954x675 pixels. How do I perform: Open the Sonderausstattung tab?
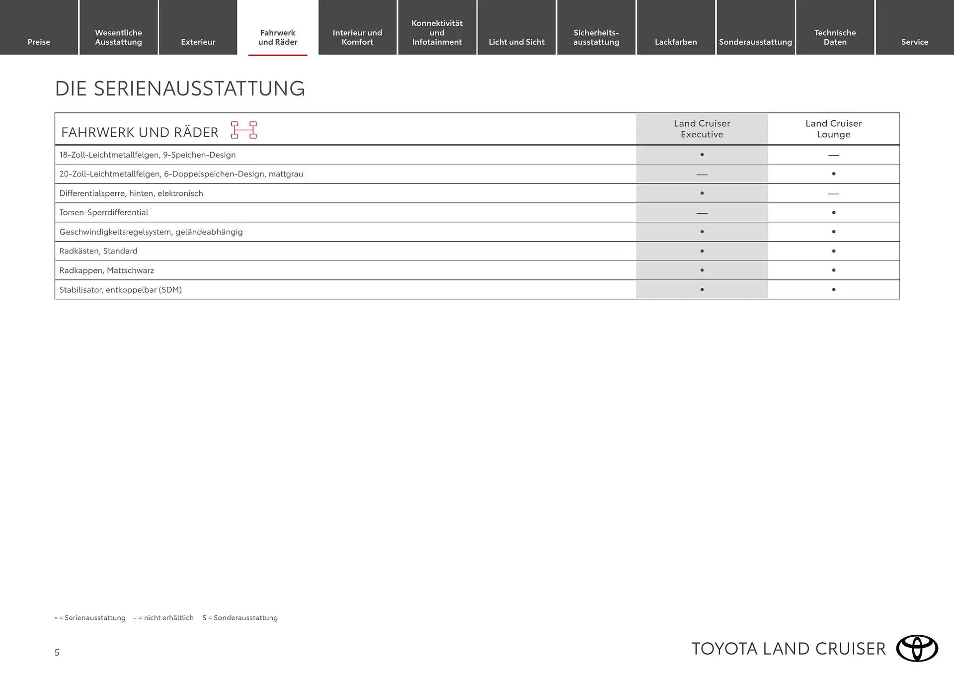pyautogui.click(x=755, y=42)
